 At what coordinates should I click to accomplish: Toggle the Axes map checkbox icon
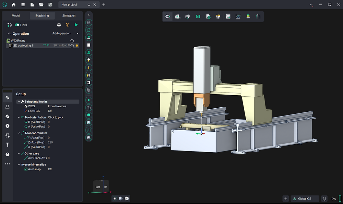pyautogui.click(x=26, y=169)
